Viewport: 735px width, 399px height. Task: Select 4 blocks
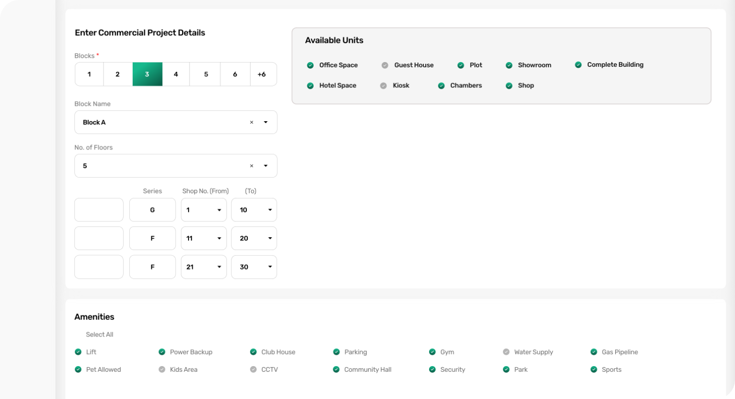tap(176, 74)
